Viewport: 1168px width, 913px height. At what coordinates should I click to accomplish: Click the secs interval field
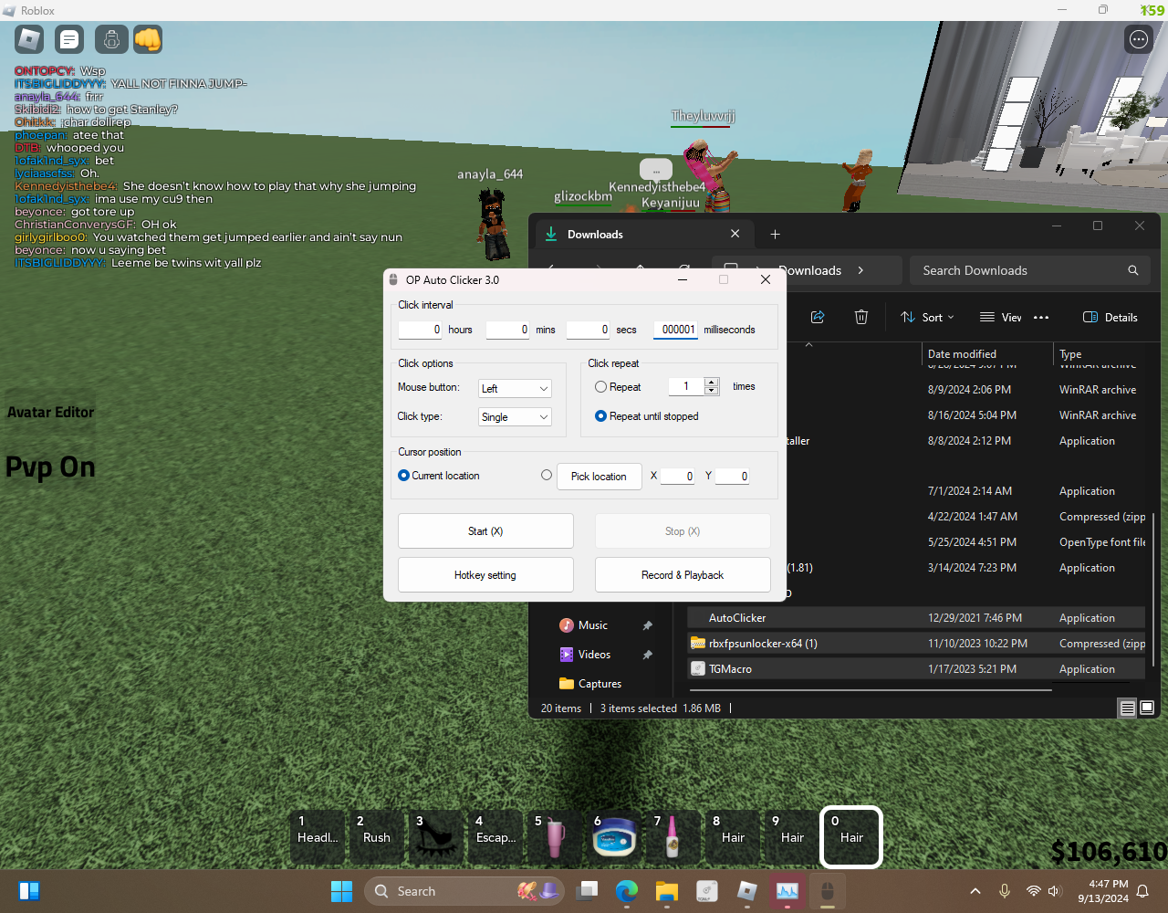588,330
